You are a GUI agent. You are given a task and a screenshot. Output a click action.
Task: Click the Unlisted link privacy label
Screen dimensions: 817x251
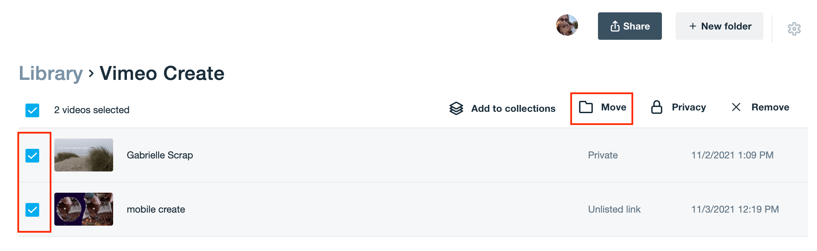tap(614, 209)
